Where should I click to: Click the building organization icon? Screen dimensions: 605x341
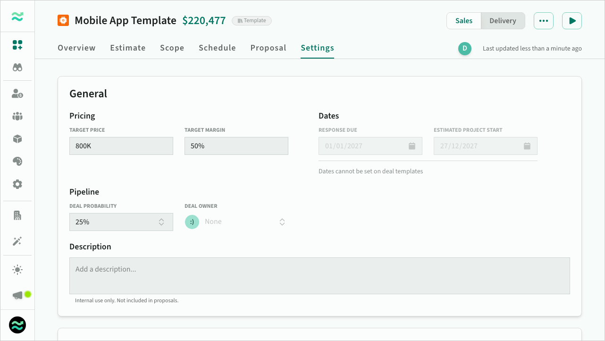[x=17, y=215]
